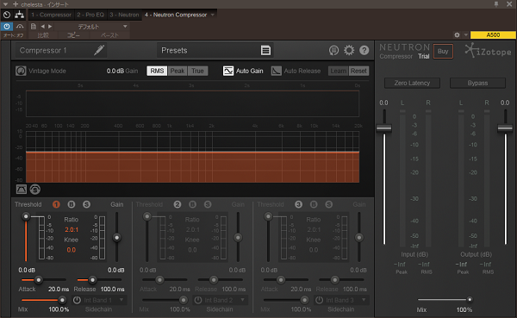Screen dimensions: 517x318
Task: Click the undo history icon beside the options gear
Action: coord(333,50)
